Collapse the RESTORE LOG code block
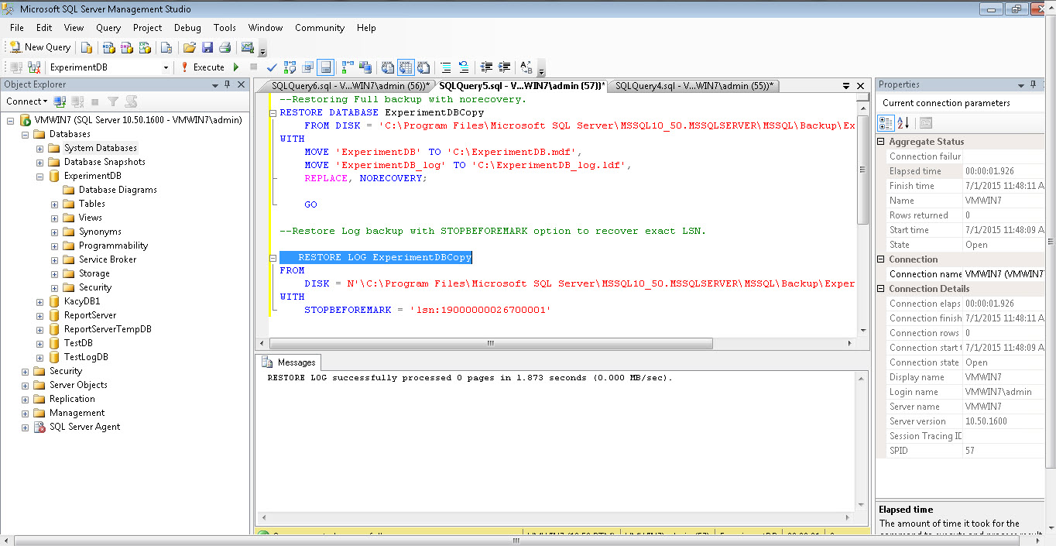Screen dimensions: 1056x546 [x=273, y=257]
